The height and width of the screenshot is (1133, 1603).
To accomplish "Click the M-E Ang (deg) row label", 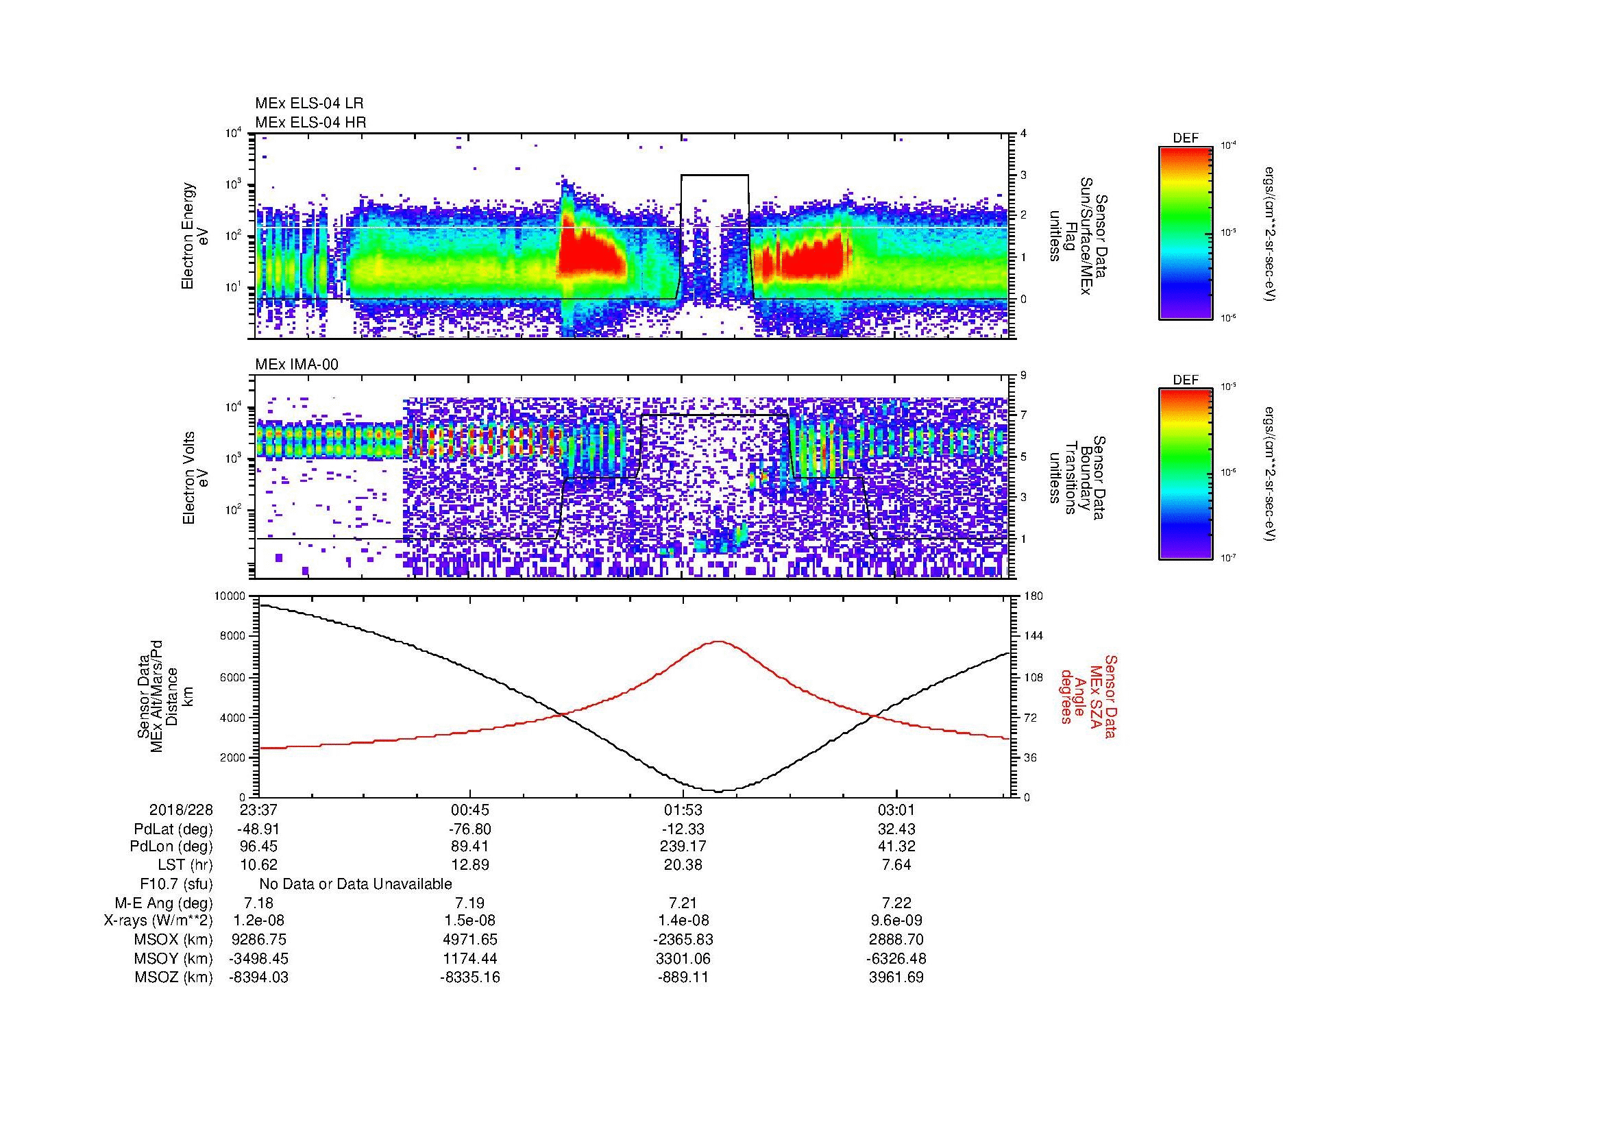I will point(164,903).
